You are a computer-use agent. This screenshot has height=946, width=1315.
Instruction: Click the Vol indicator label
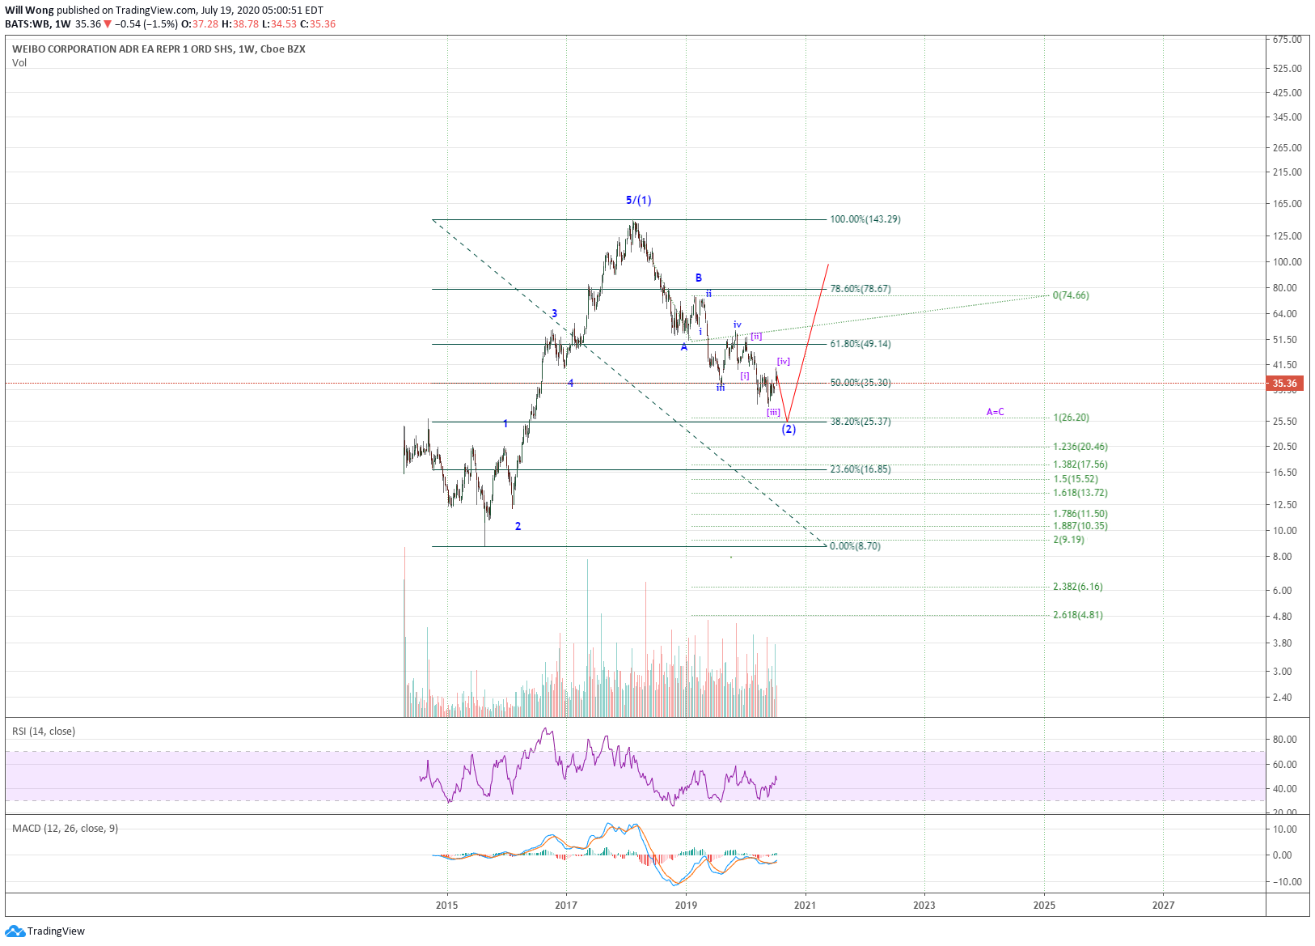click(19, 62)
